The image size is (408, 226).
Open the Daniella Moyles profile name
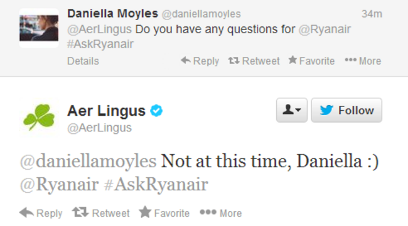coord(112,14)
